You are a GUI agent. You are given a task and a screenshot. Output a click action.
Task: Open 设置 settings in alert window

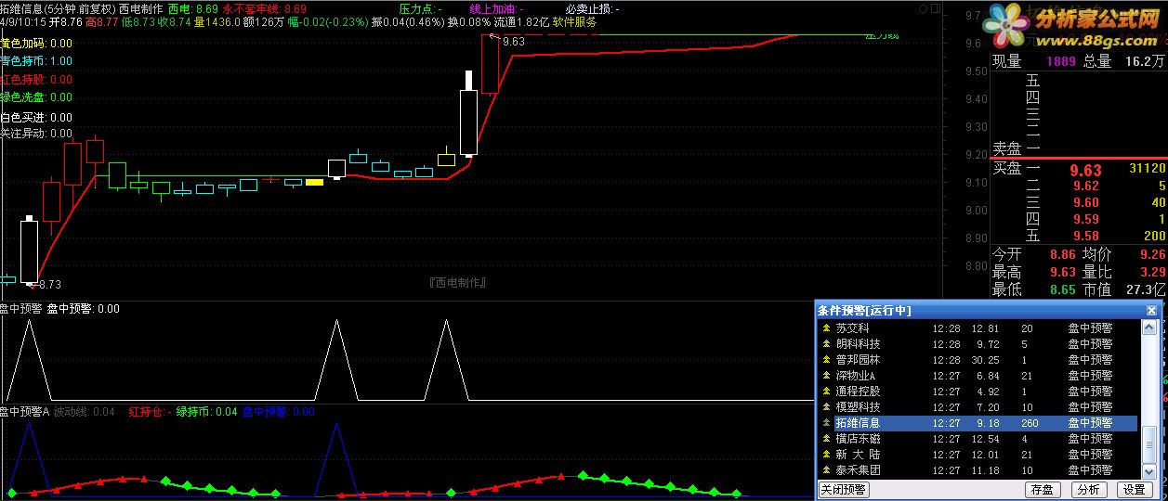tap(1134, 489)
